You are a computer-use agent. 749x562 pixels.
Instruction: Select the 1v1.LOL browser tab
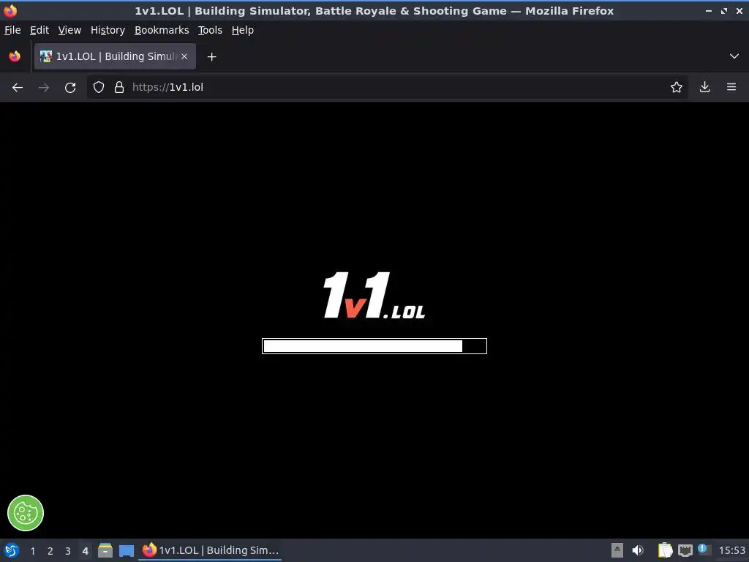click(115, 56)
